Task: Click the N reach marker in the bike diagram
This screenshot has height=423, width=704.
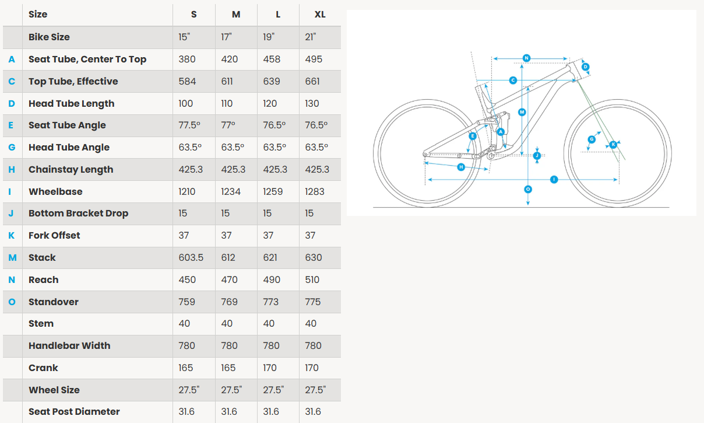Action: point(526,58)
